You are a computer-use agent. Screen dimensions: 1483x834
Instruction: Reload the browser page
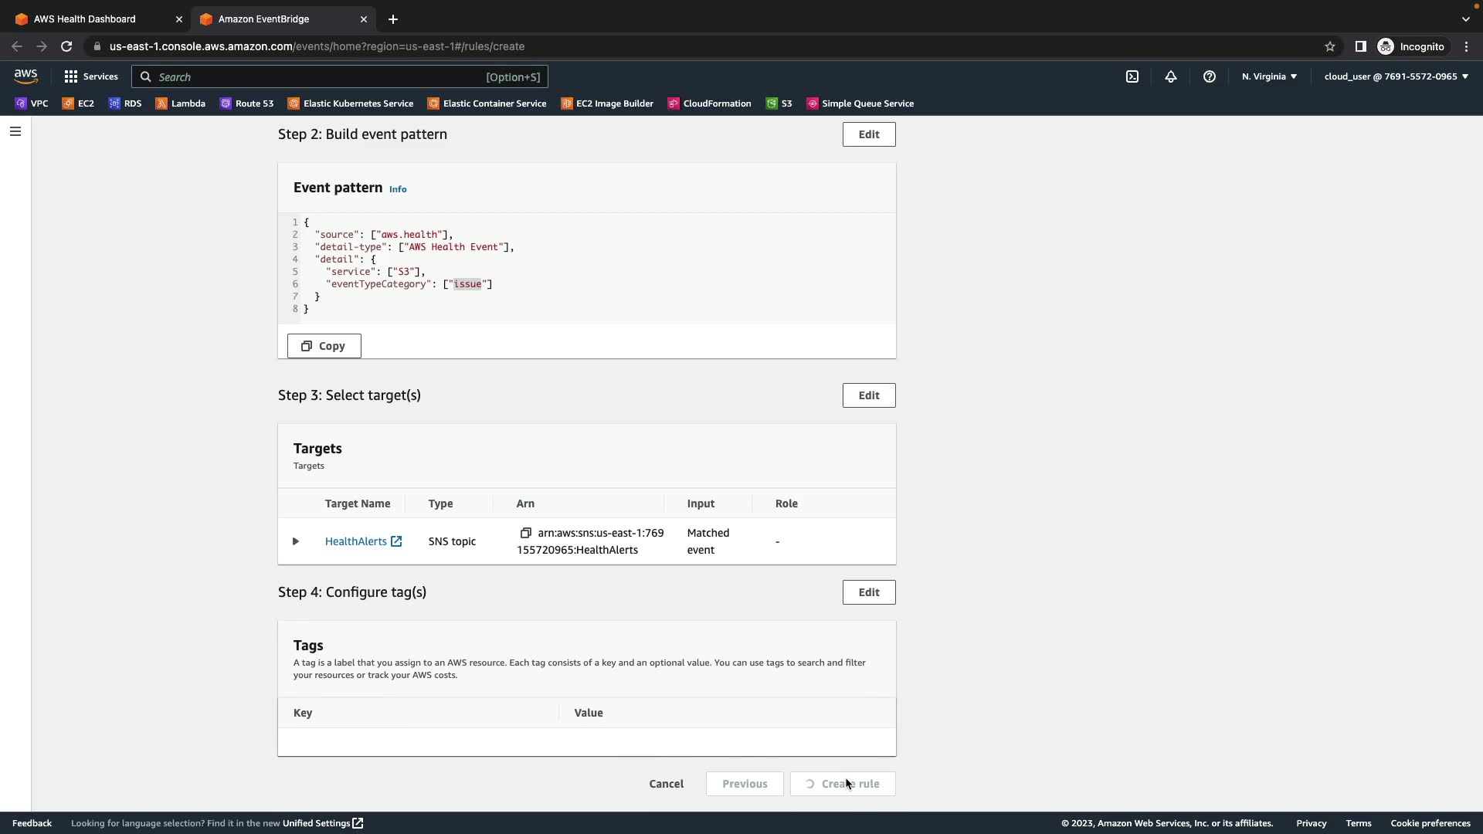[66, 46]
